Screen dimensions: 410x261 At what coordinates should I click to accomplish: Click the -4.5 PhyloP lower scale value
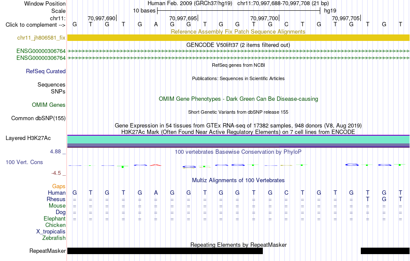pyautogui.click(x=56, y=173)
